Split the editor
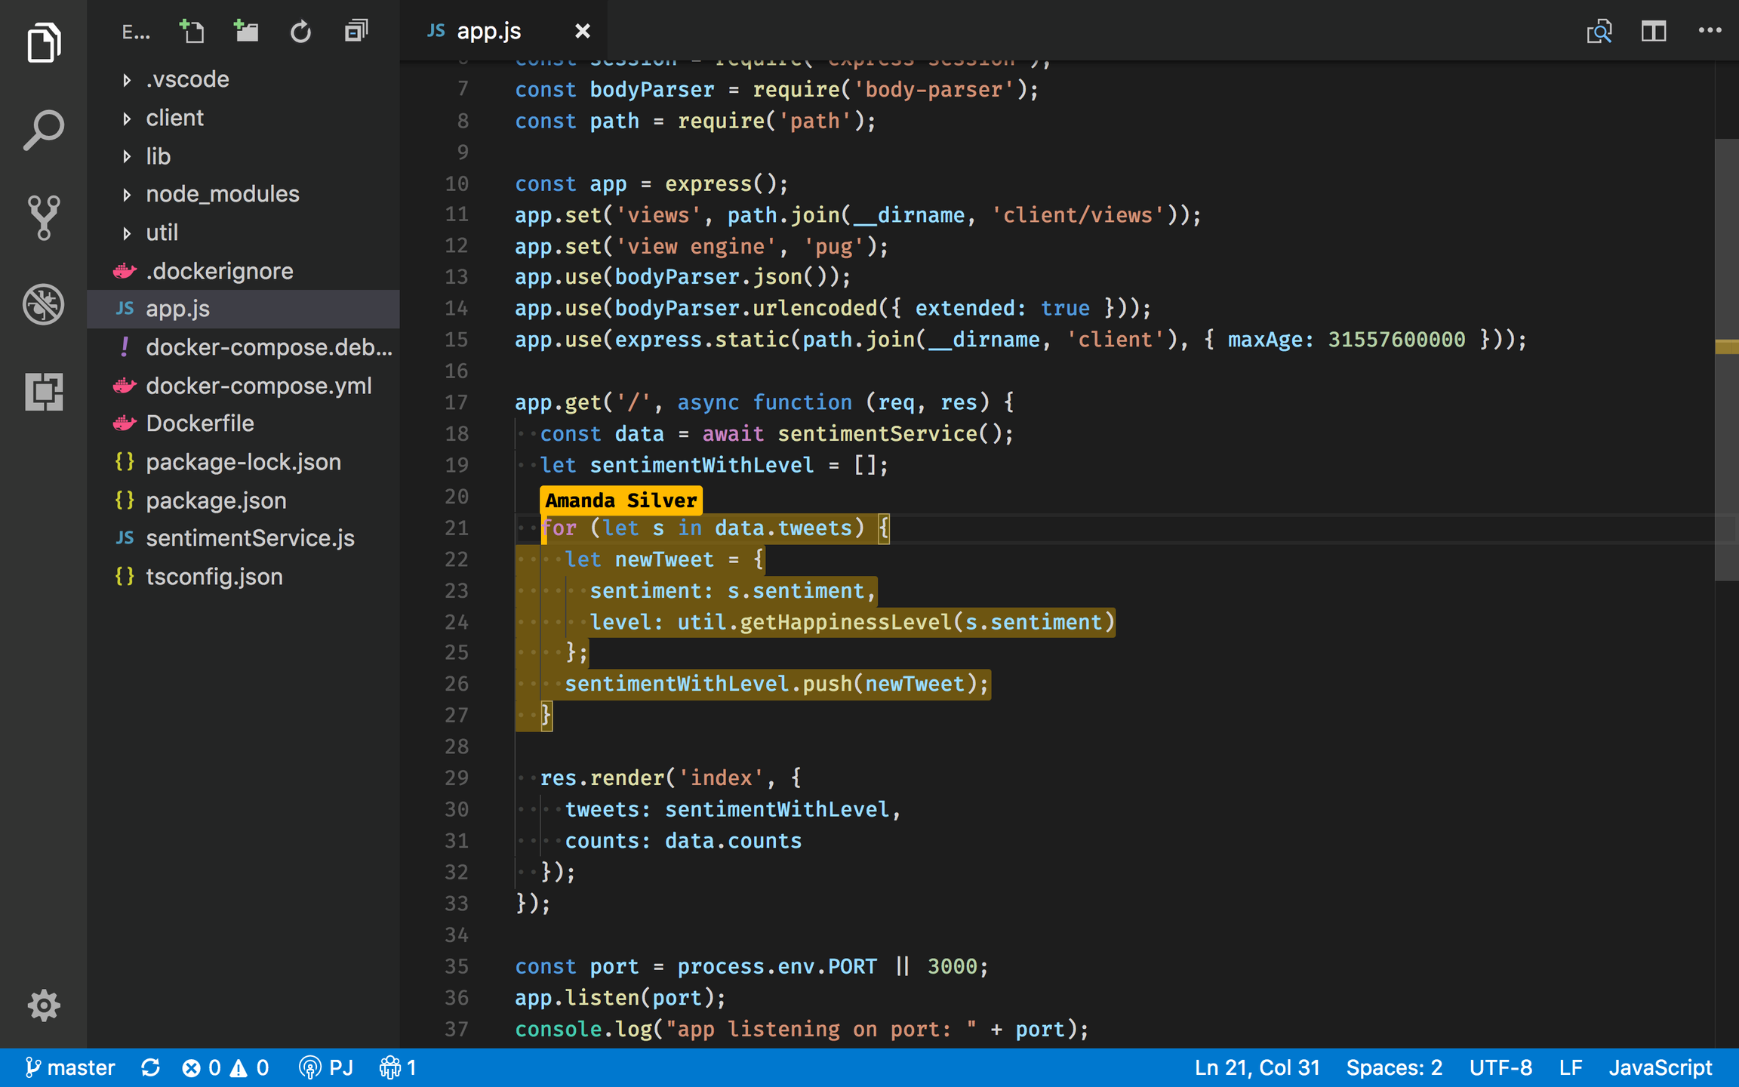 pyautogui.click(x=1652, y=31)
